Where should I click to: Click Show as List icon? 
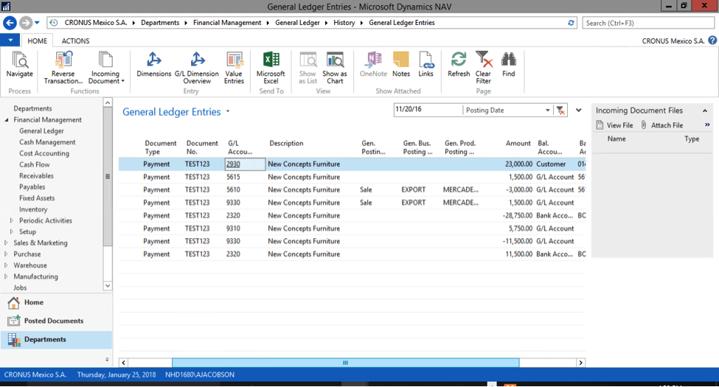tap(308, 68)
